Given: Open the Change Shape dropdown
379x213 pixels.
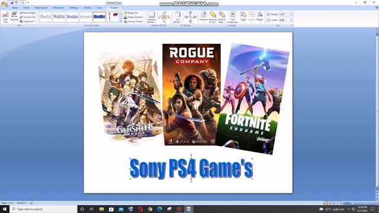Looking at the screenshot, I should click(x=133, y=21).
